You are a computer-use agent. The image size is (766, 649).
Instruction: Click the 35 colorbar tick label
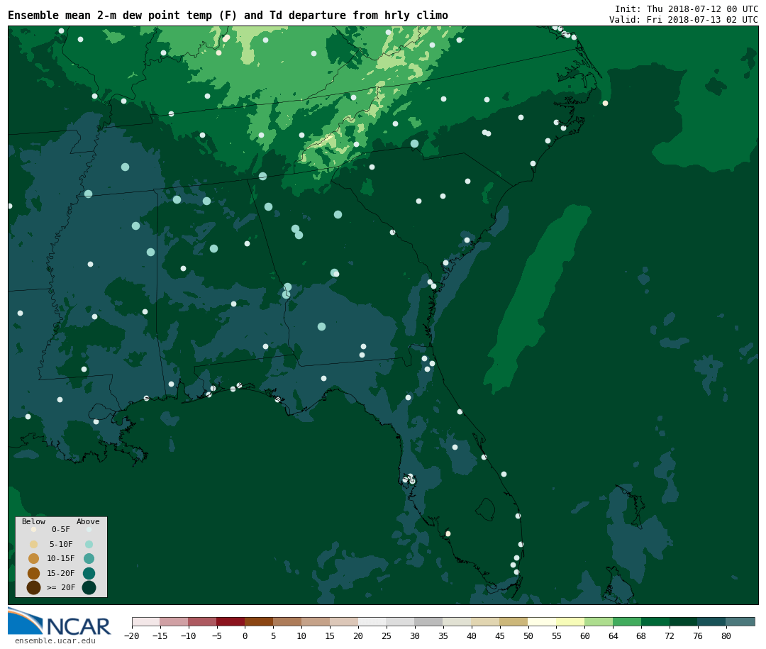(x=443, y=636)
